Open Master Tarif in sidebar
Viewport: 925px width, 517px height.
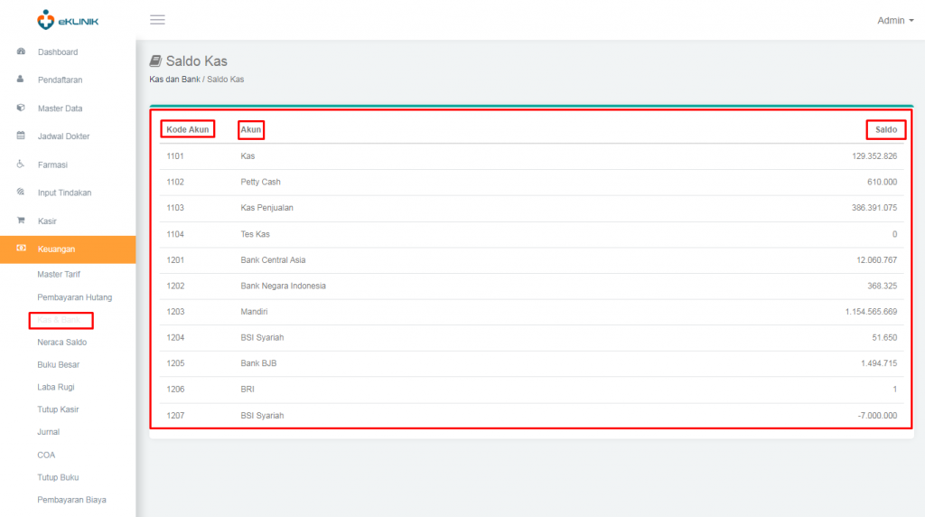point(60,274)
